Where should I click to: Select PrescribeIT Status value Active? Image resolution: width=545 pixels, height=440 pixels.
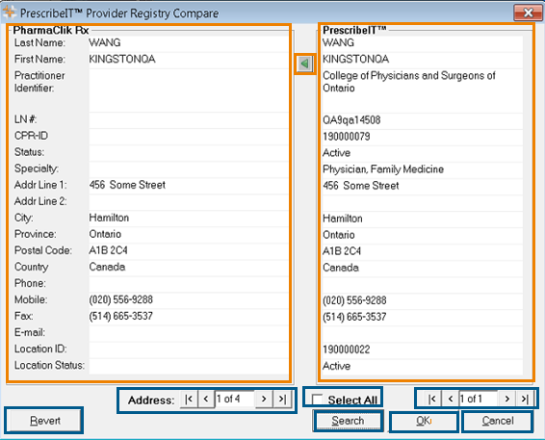click(423, 153)
